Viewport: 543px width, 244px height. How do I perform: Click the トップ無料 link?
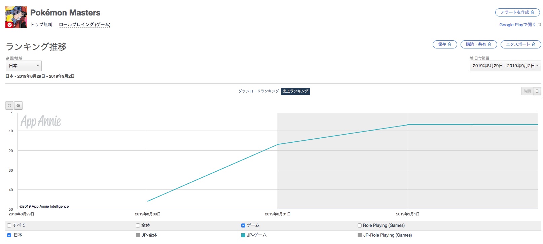(x=41, y=25)
